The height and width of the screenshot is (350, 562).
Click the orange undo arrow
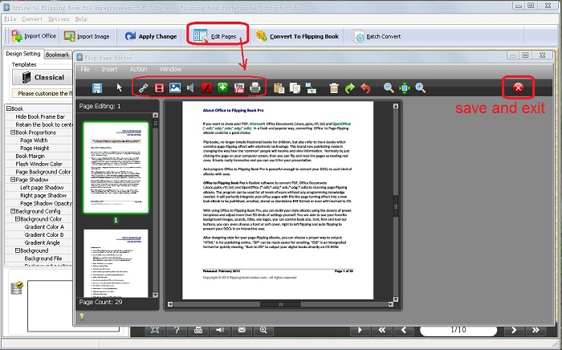365,88
